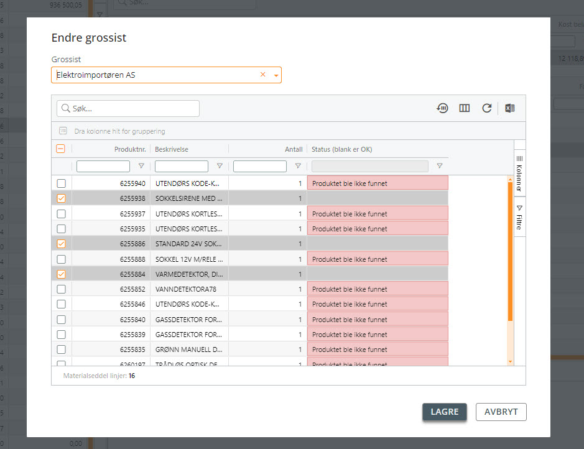Select the VANNDETEKTORA78 description cell
584x449 pixels.
coord(189,289)
